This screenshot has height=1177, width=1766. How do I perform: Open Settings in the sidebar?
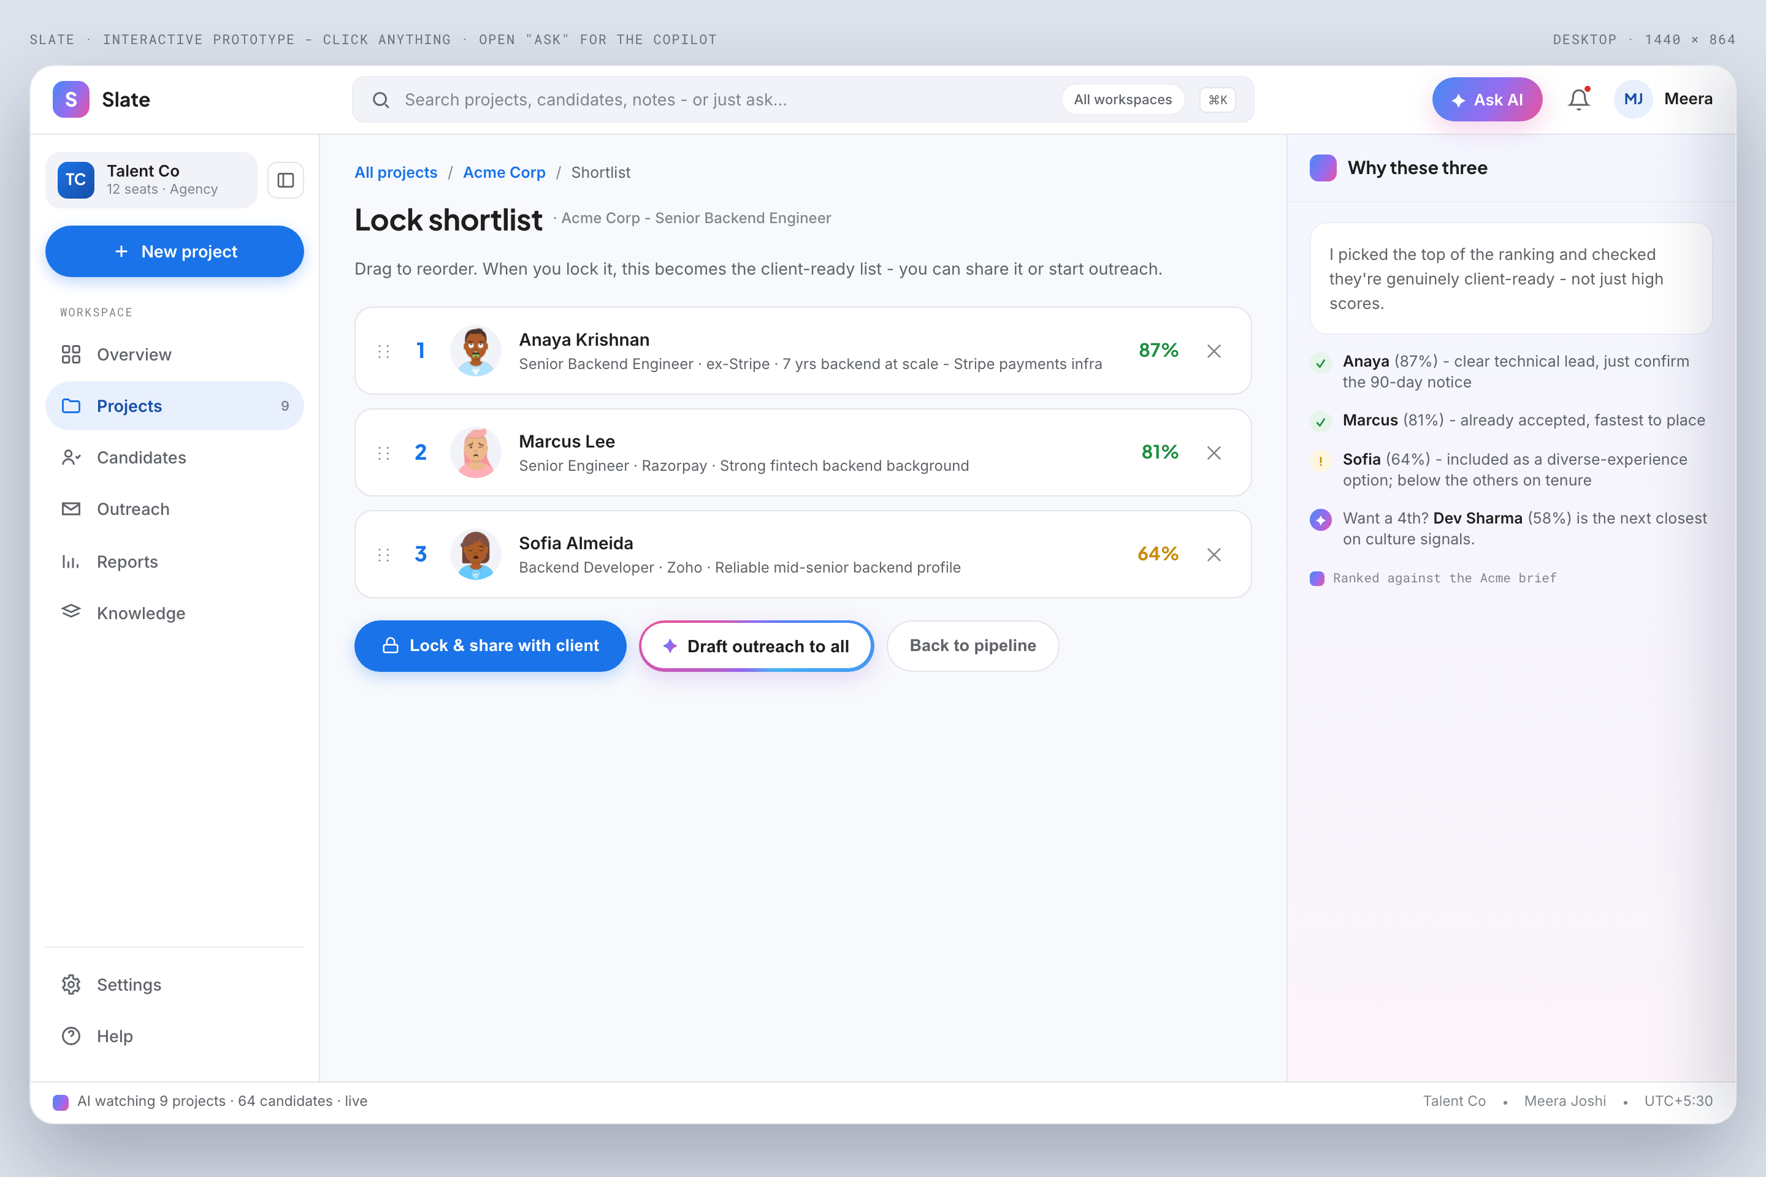(x=174, y=984)
